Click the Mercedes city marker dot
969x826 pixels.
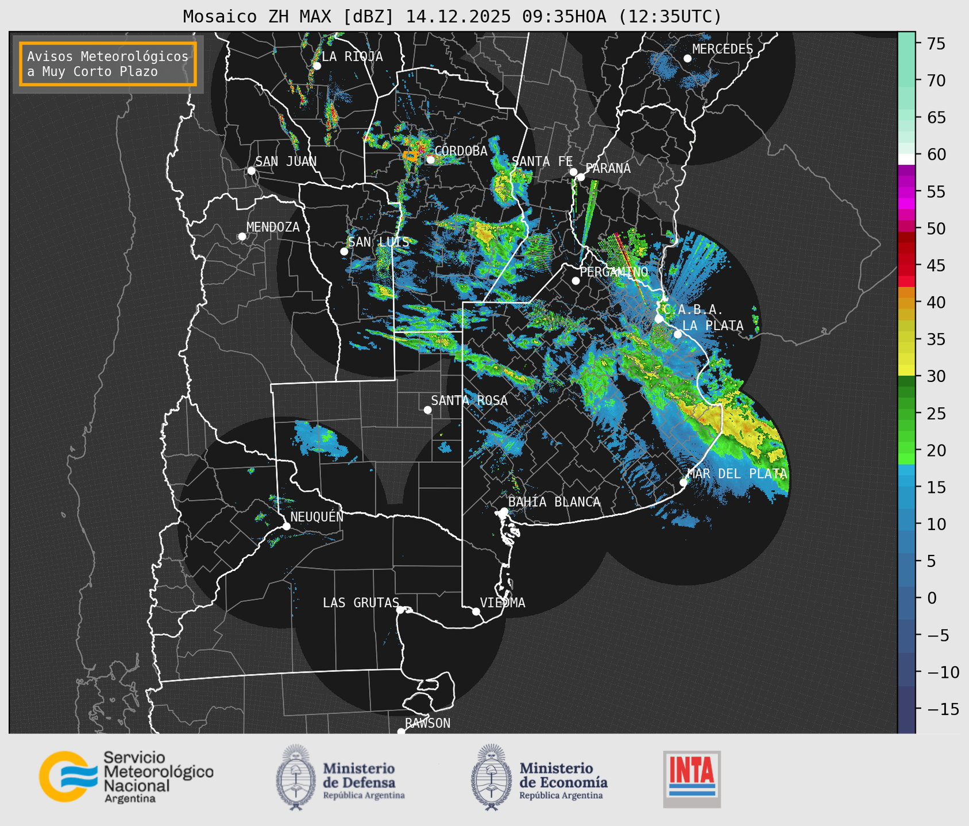(688, 58)
